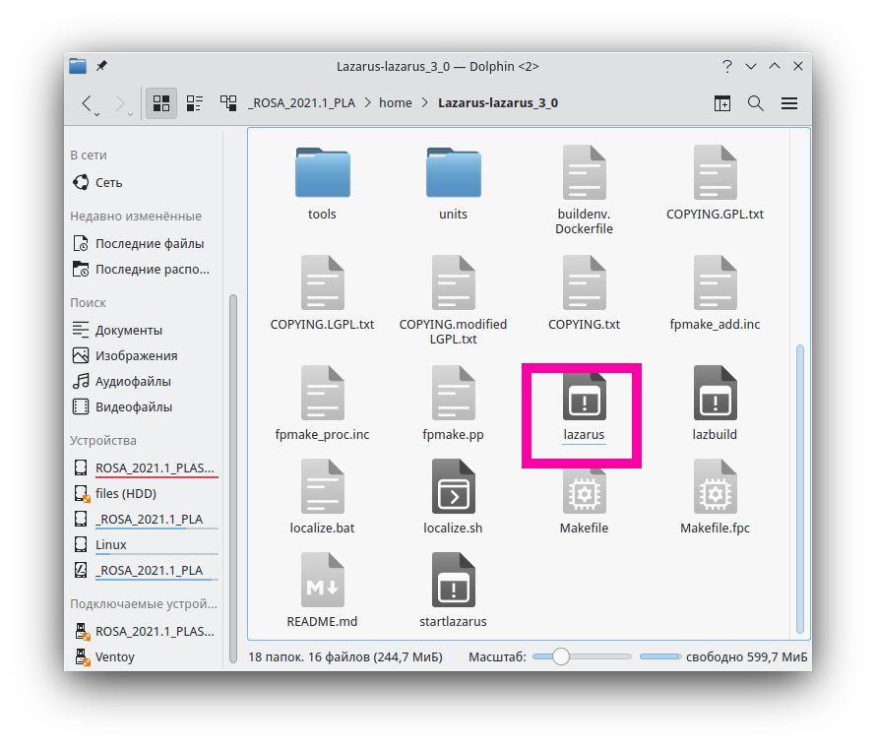This screenshot has width=876, height=747.
Task: Open back history dropdown arrow
Action: [97, 114]
